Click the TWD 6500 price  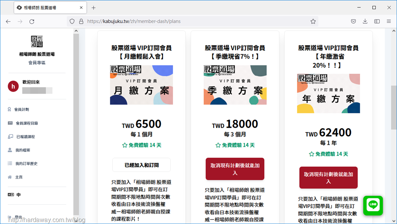coord(142,124)
